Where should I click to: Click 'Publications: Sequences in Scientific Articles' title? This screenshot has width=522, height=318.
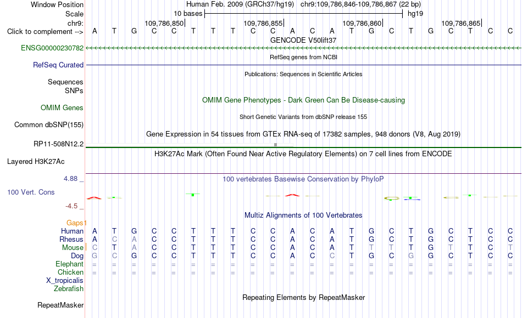(303, 74)
